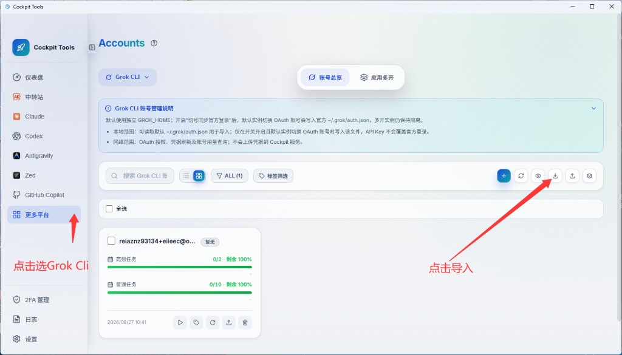
Task: Delete the account with trash icon
Action: (245, 322)
